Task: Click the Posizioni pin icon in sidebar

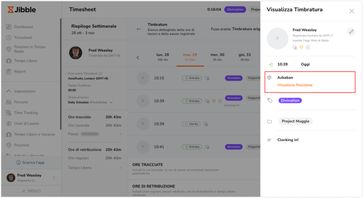Action: pos(9,145)
